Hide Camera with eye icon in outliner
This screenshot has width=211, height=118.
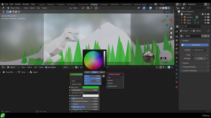coord(205,17)
